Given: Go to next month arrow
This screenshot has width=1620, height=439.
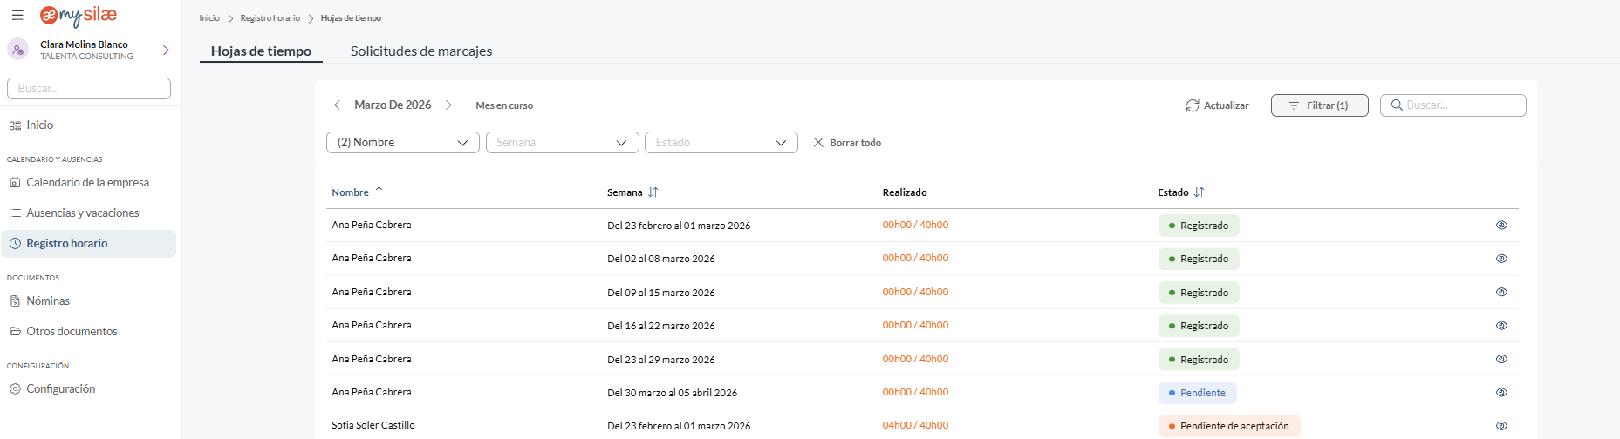Looking at the screenshot, I should (x=448, y=105).
